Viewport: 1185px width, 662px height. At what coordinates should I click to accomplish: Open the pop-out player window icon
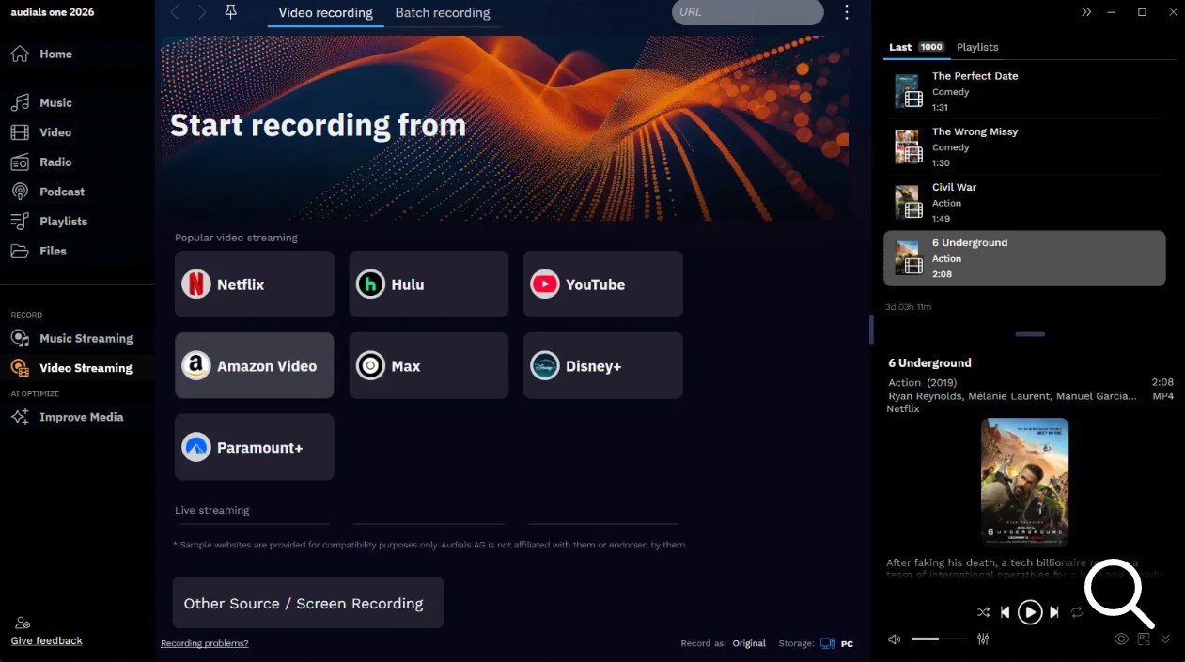click(1144, 639)
